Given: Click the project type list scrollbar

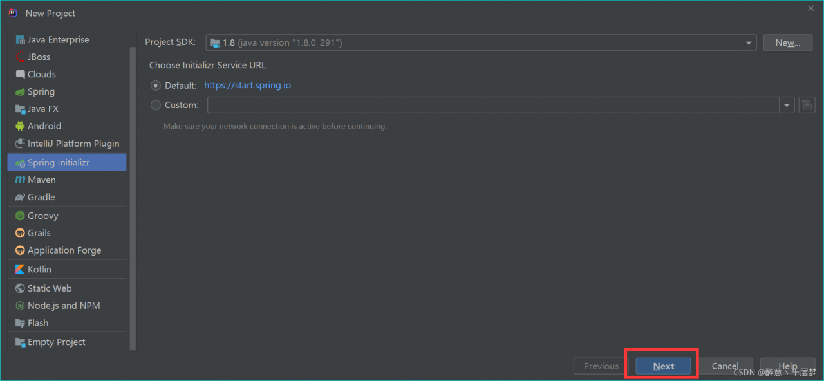Looking at the screenshot, I should (x=133, y=193).
